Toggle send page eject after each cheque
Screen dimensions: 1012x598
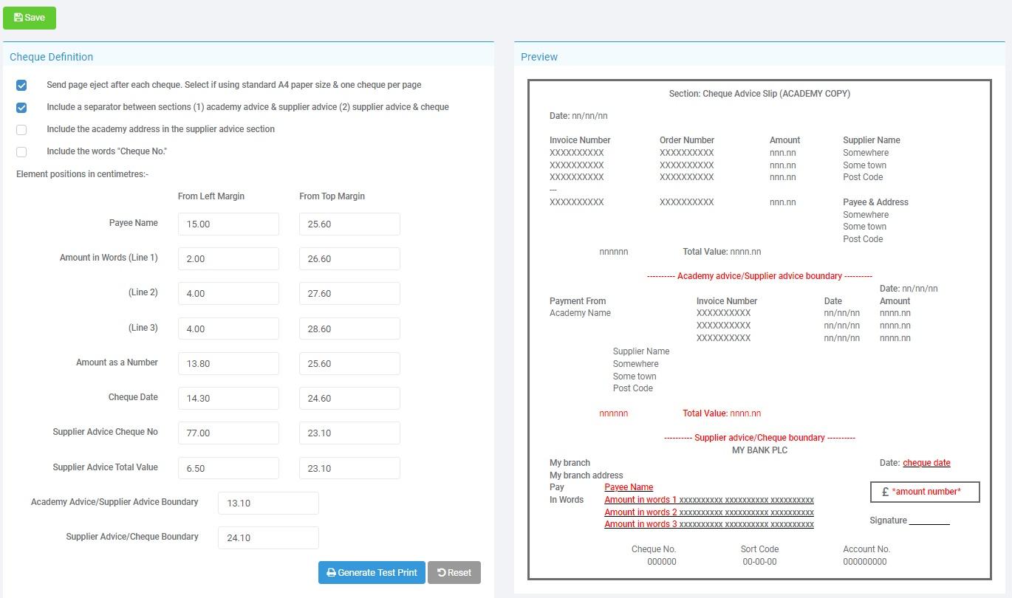click(x=21, y=86)
